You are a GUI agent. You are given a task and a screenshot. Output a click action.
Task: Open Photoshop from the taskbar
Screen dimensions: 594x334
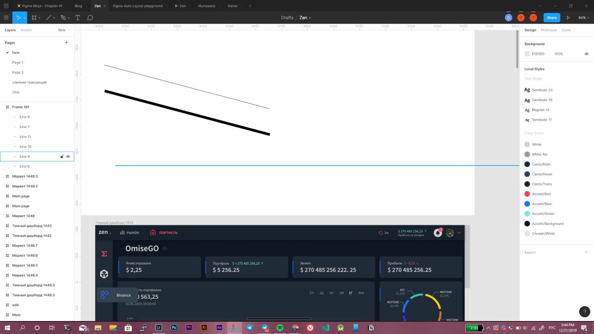(174, 328)
